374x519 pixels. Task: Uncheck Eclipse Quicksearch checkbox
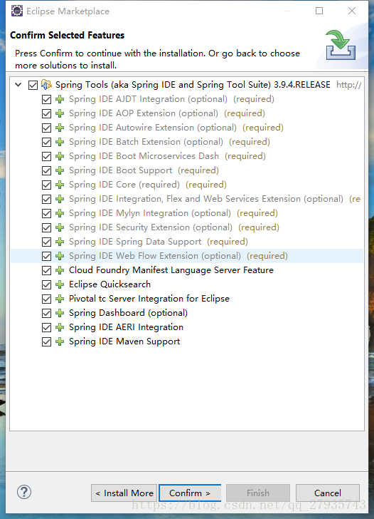(46, 284)
